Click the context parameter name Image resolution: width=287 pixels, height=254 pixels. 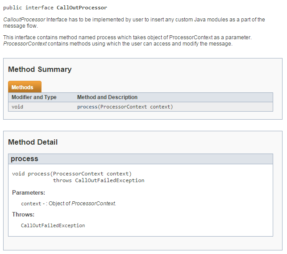pyautogui.click(x=31, y=204)
